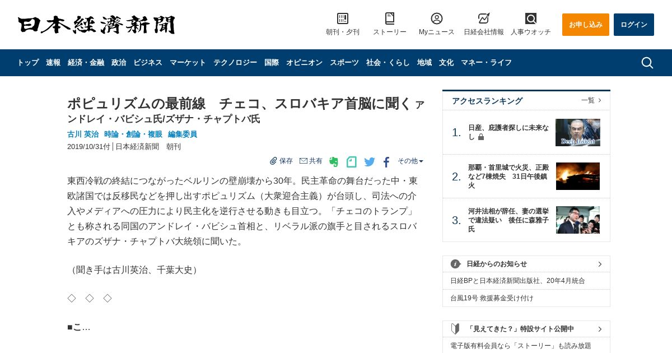Click the アクセスランキング heading
672x353 pixels.
pos(487,101)
